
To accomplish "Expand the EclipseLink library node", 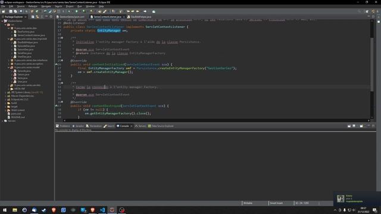I will click(x=5, y=99).
